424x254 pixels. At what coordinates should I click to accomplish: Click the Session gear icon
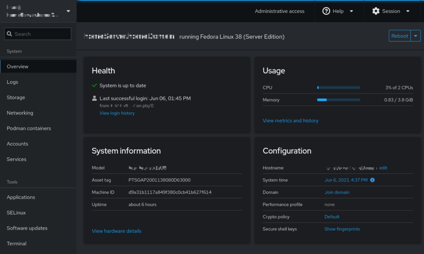click(x=376, y=11)
